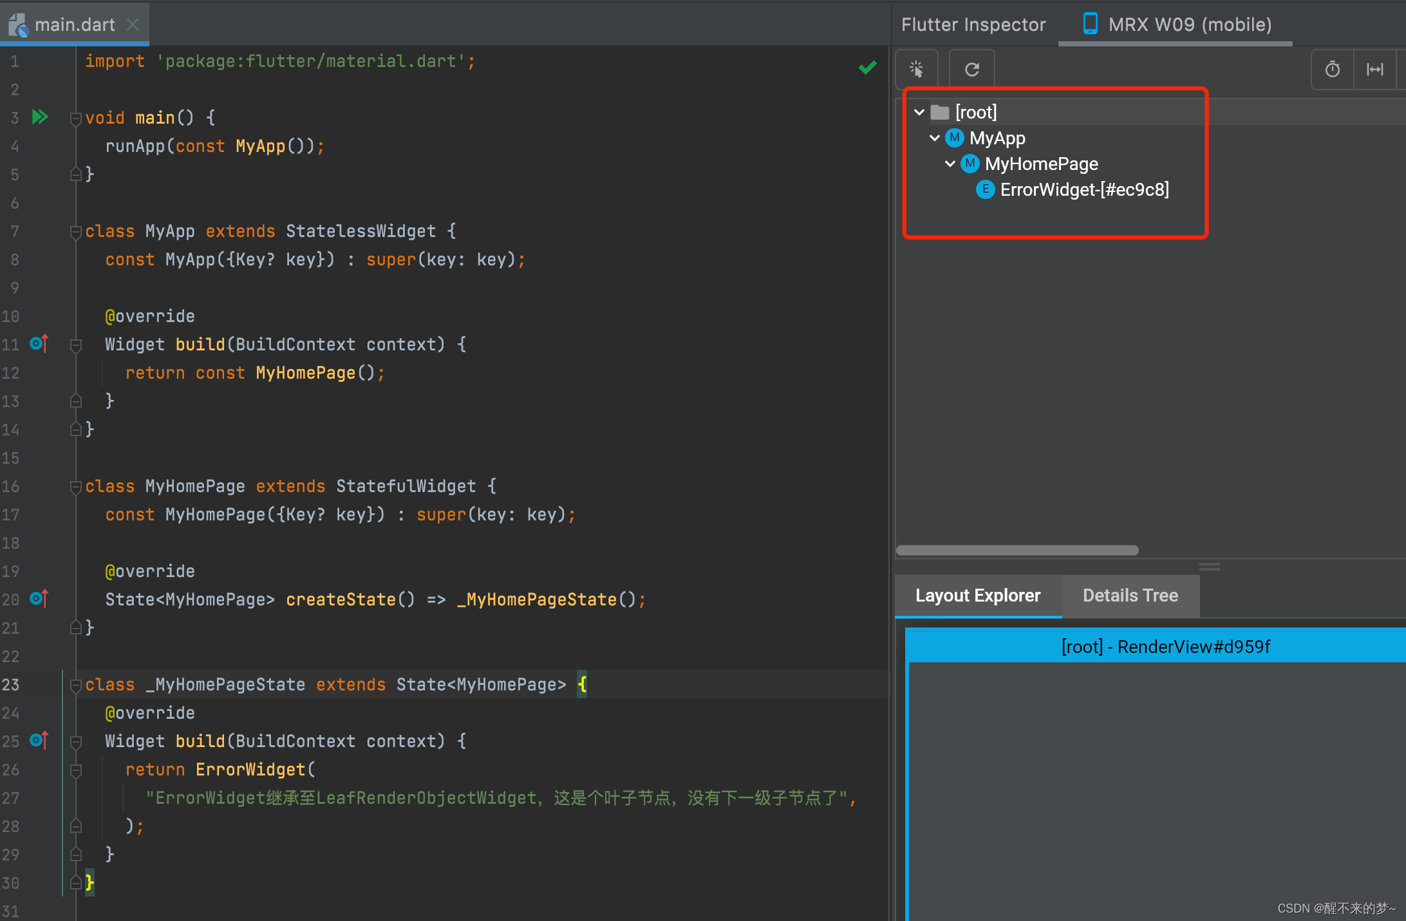Click the main.dart file icon
Viewport: 1406px width, 921px height.
(x=18, y=25)
